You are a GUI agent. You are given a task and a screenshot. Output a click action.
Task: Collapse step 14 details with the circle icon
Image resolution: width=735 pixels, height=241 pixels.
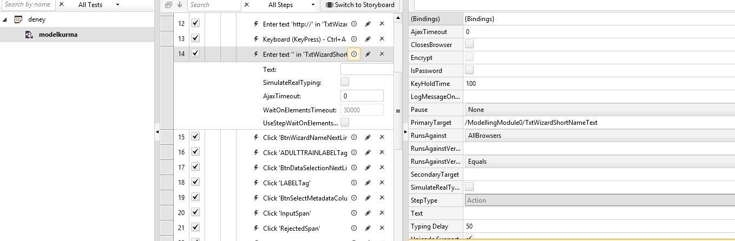coord(354,54)
